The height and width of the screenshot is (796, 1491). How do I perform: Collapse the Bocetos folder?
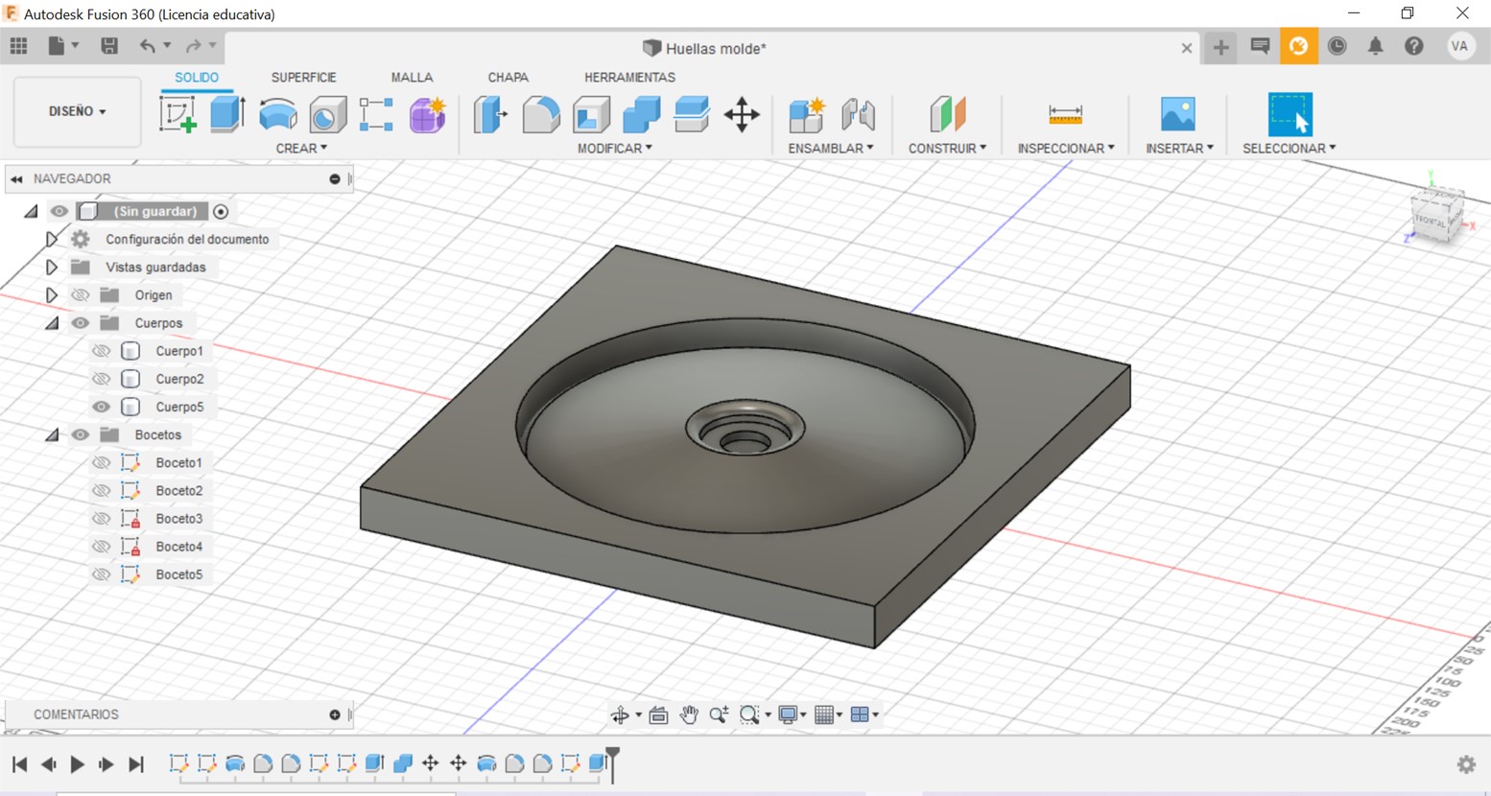52,435
